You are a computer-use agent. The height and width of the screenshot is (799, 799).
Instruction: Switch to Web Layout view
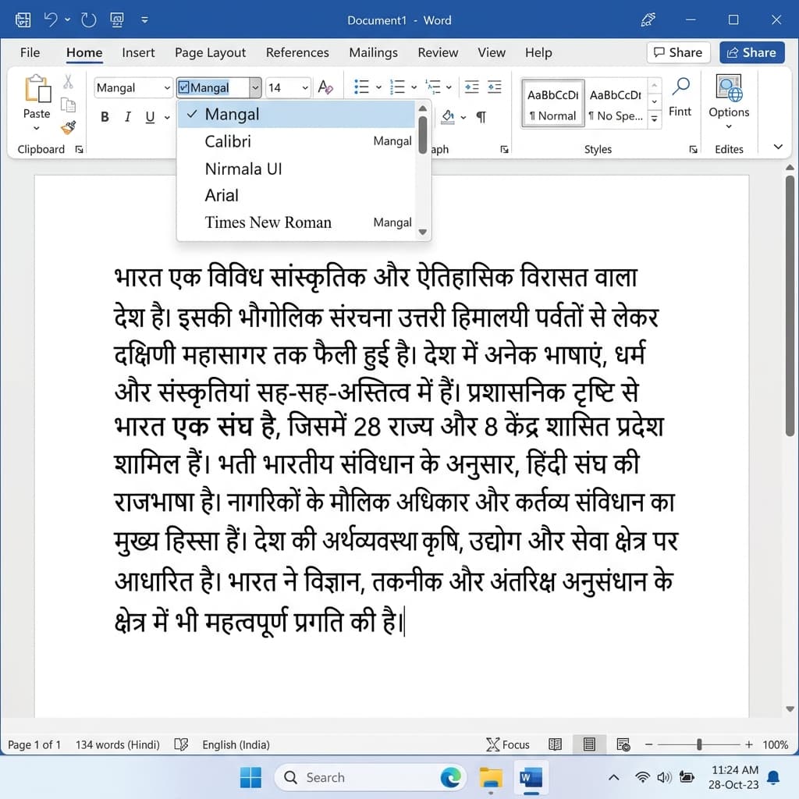point(623,744)
